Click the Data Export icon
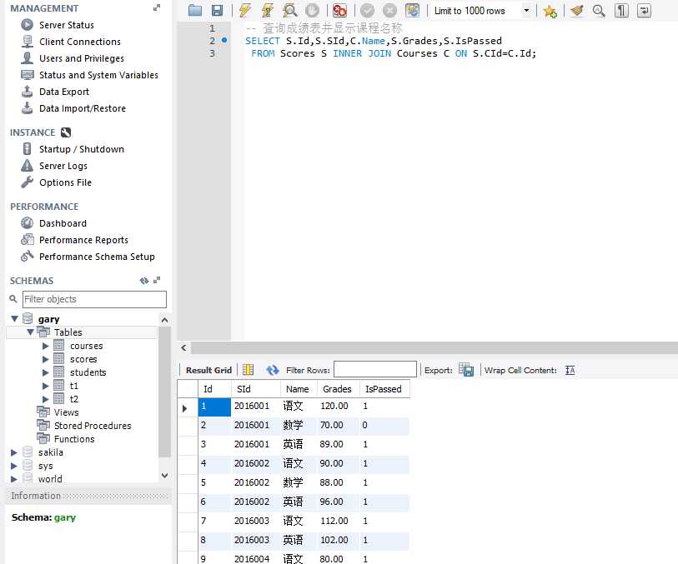Image resolution: width=678 pixels, height=564 pixels. pos(27,91)
